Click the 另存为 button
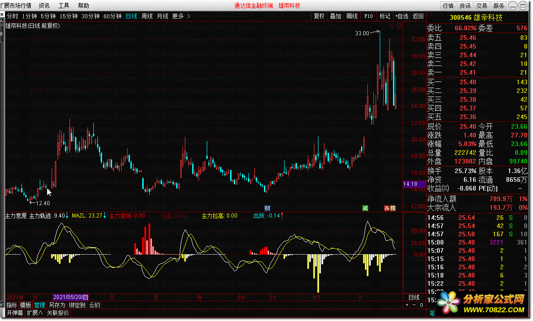The width and height of the screenshot is (533, 321). [57, 305]
